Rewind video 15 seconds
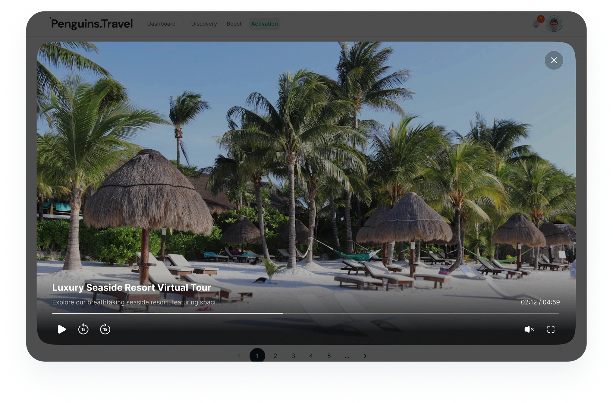 83,329
